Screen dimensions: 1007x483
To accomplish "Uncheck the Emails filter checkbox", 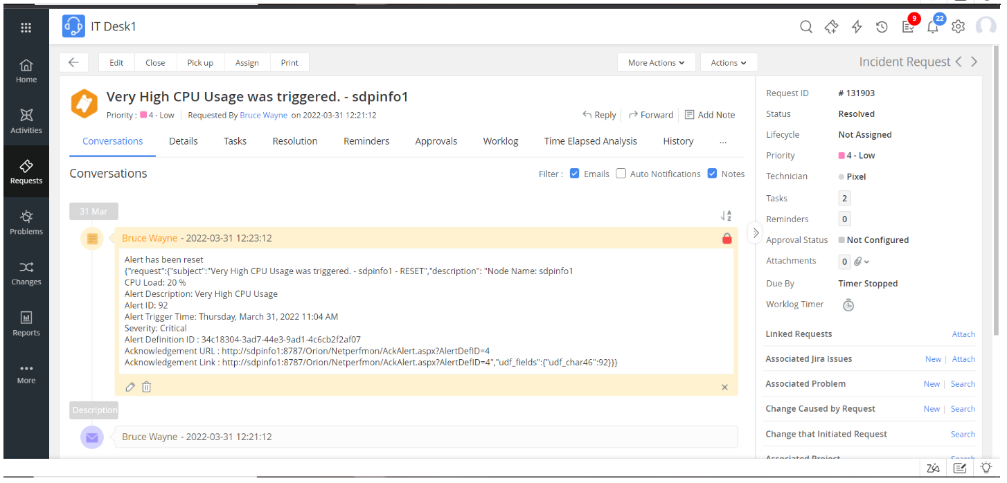I will [574, 174].
